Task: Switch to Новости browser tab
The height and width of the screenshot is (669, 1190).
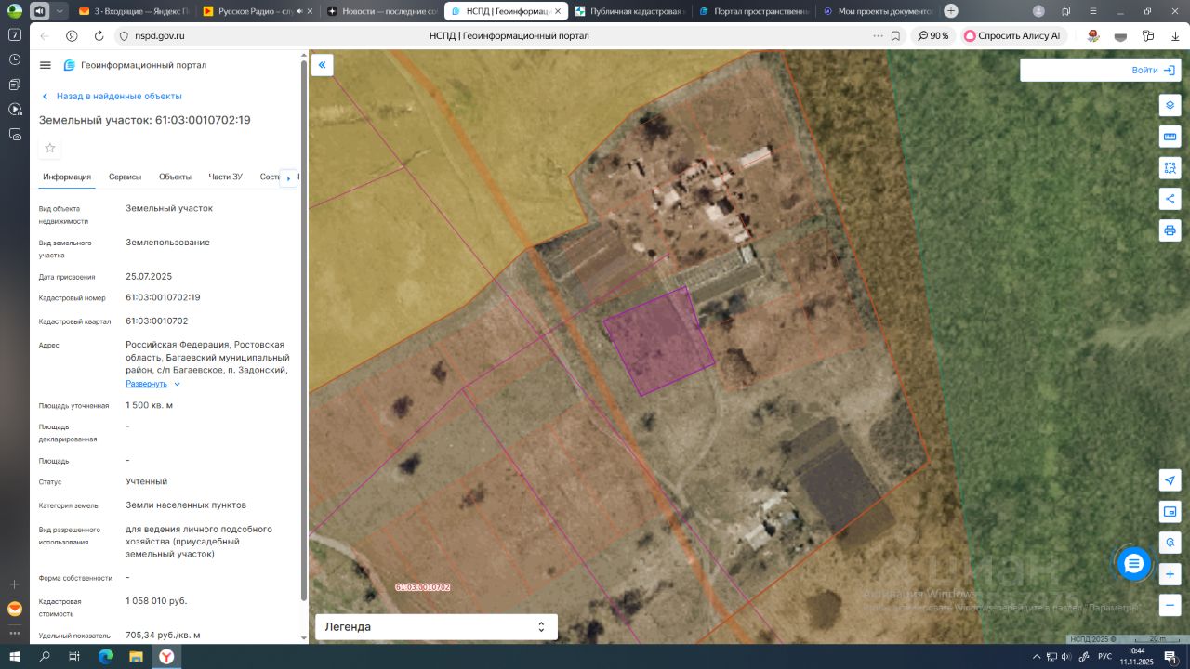Action: pos(382,11)
